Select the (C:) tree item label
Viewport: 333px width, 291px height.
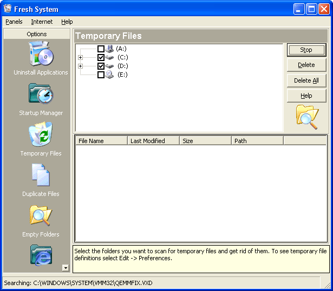[123, 57]
